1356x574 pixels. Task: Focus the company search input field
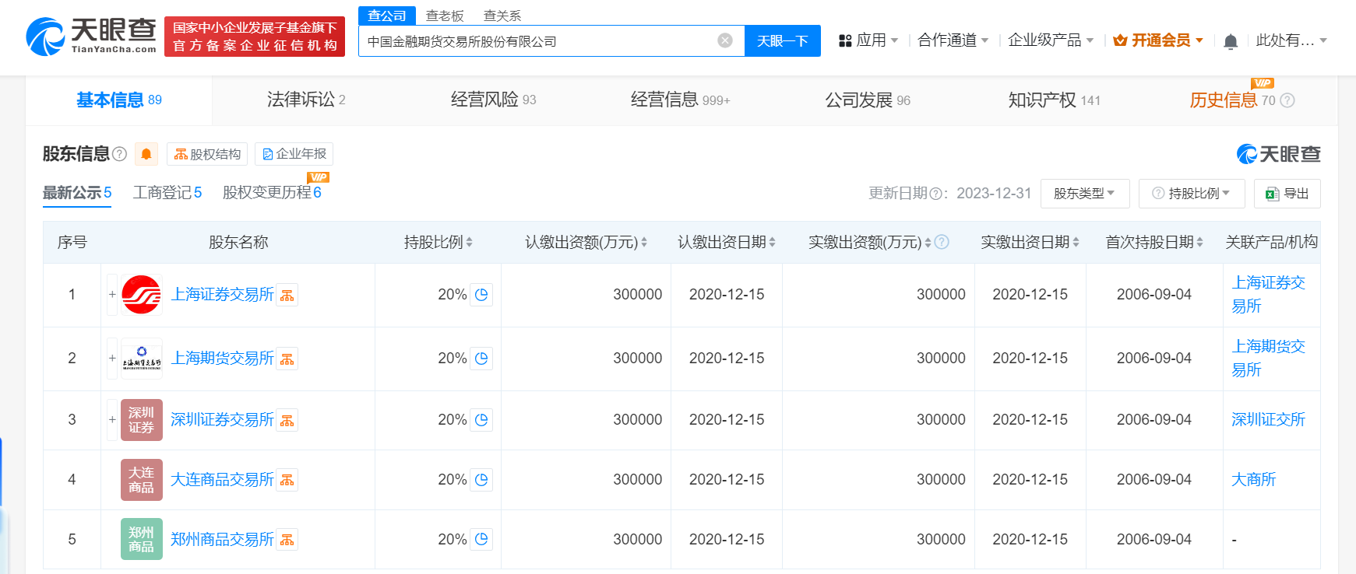point(539,41)
